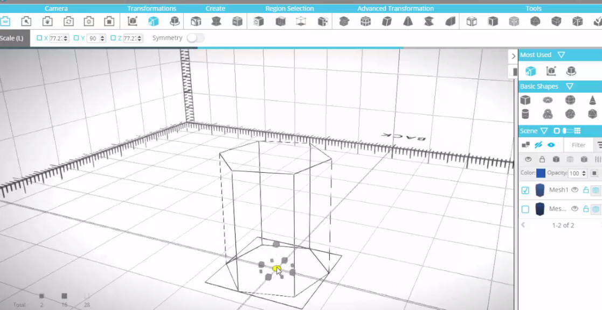Check the X axis scale checkbox

point(39,38)
